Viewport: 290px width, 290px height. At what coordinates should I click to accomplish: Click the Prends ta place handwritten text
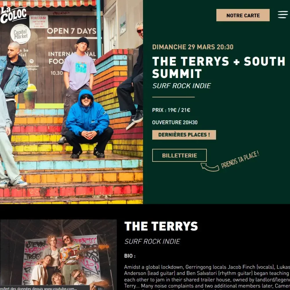[x=240, y=159]
